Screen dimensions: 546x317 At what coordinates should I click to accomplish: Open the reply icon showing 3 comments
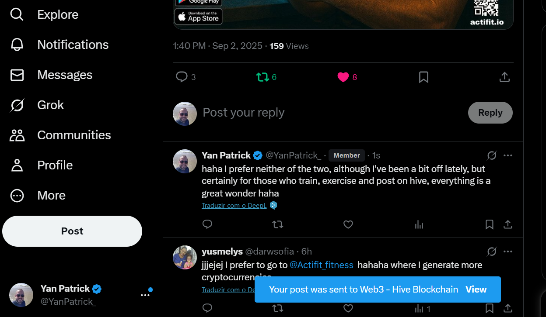tap(182, 77)
